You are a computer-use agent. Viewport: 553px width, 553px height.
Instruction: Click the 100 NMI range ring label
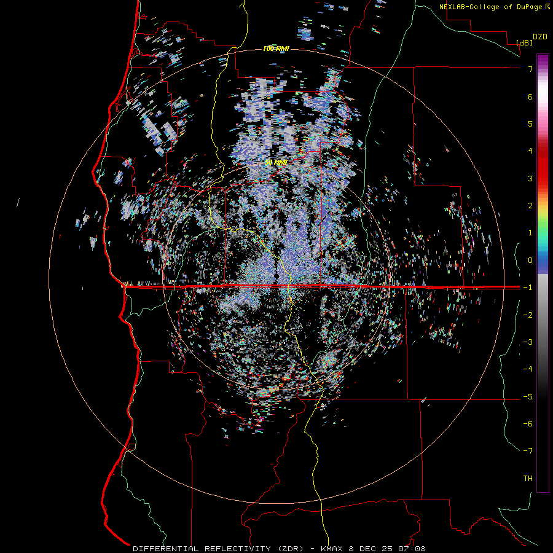(x=276, y=49)
